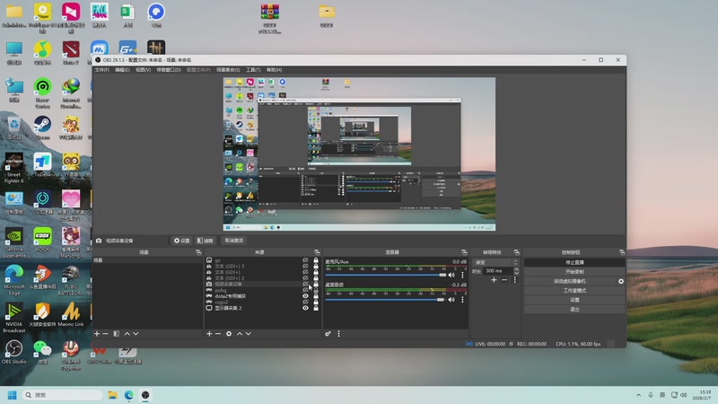This screenshot has width=718, height=404.
Task: Select the 视频采集设备 source row
Action: coord(261,284)
